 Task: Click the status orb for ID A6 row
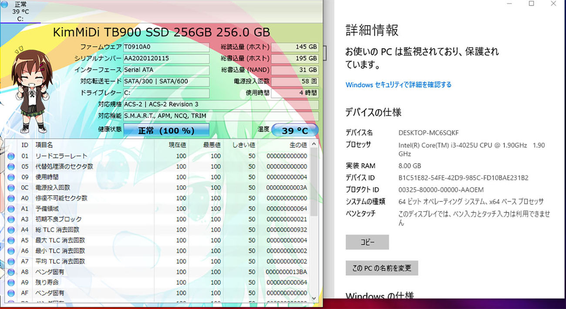tap(11, 251)
